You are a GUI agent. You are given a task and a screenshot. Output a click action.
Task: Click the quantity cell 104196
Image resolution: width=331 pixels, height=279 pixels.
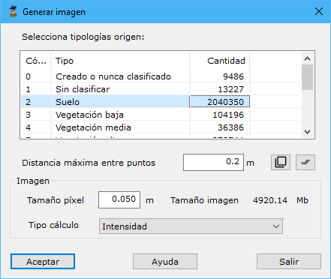(220, 115)
